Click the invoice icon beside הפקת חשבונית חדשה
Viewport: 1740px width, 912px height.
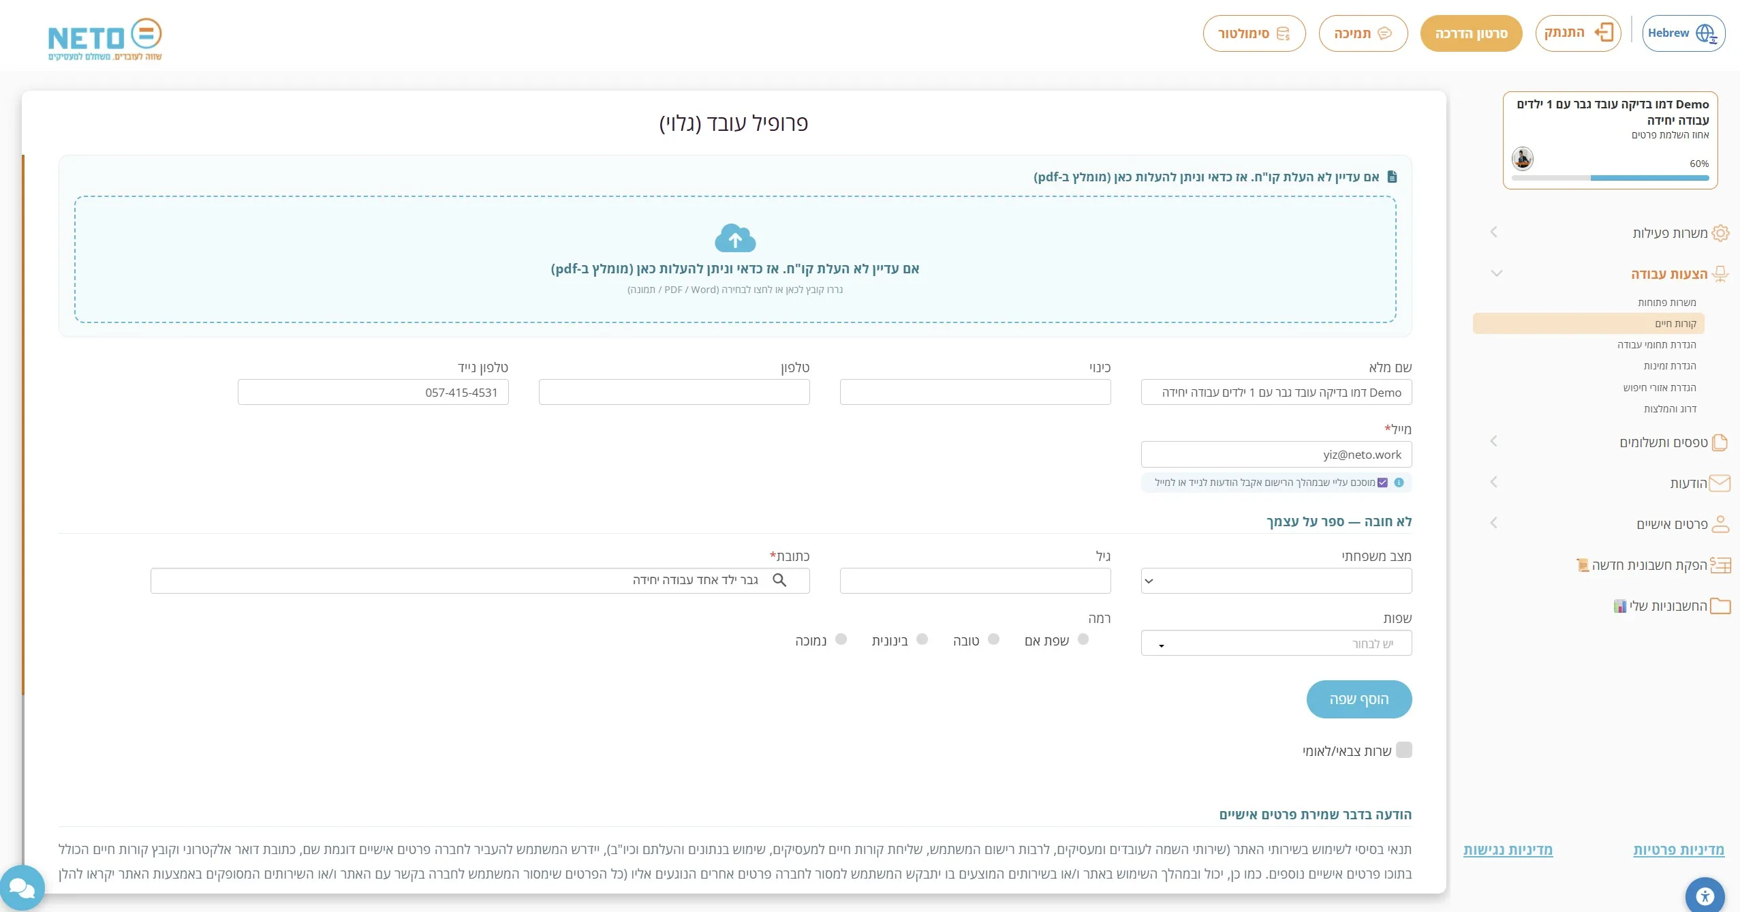coord(1721,565)
